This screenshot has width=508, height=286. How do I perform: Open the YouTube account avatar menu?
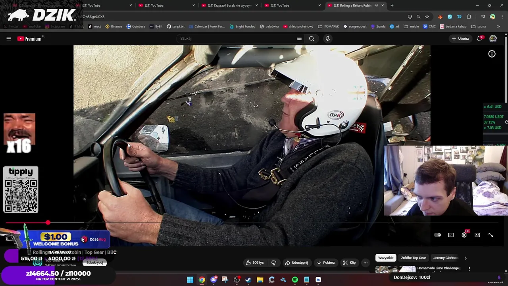[x=493, y=39]
